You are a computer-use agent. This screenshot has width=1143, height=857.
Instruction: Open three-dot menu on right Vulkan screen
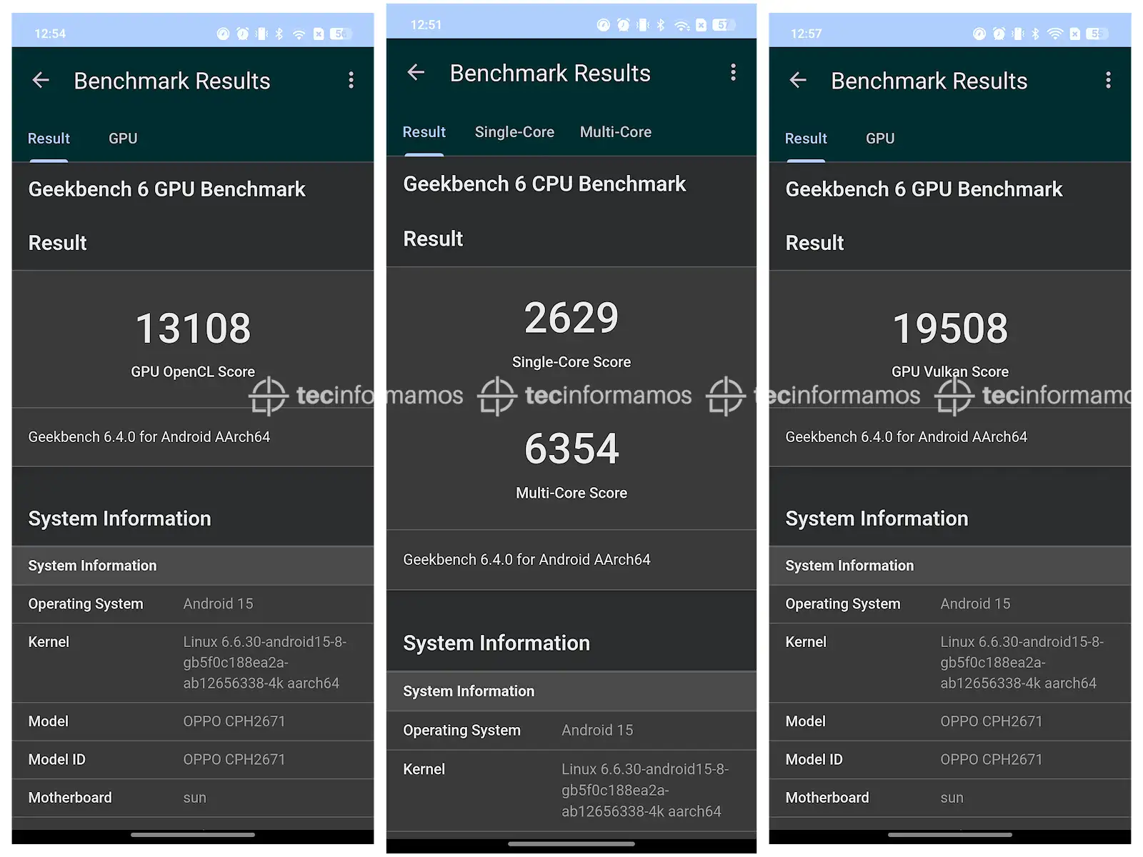1108,81
